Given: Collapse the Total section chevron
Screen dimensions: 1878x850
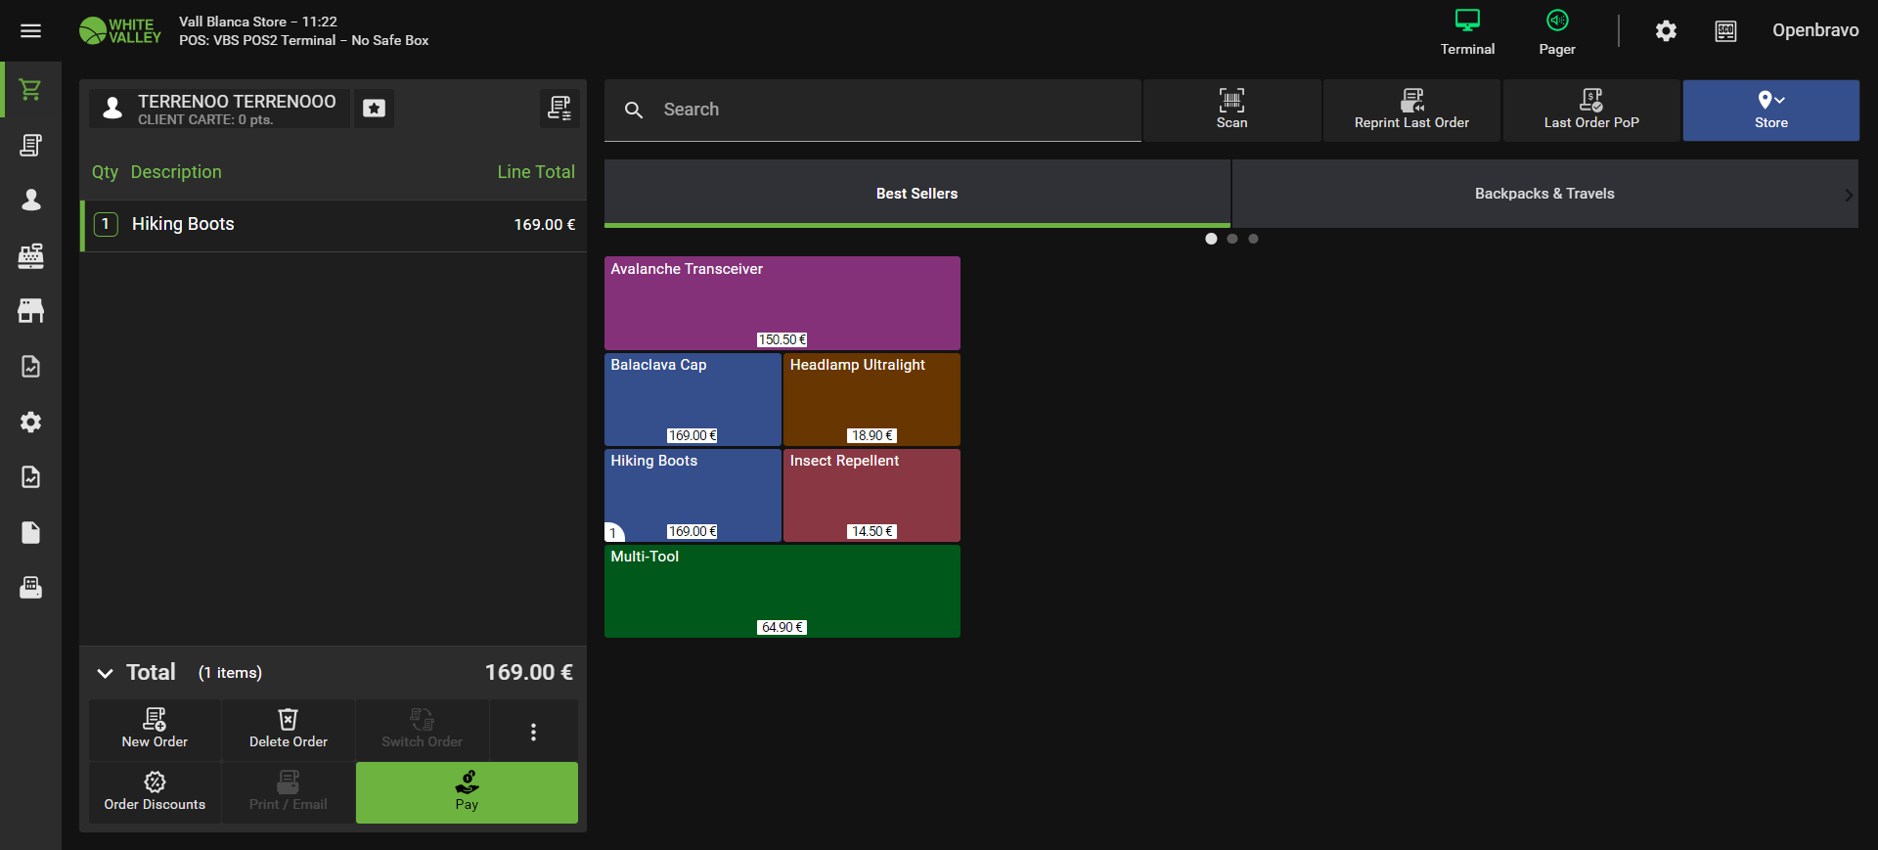Looking at the screenshot, I should [x=105, y=673].
